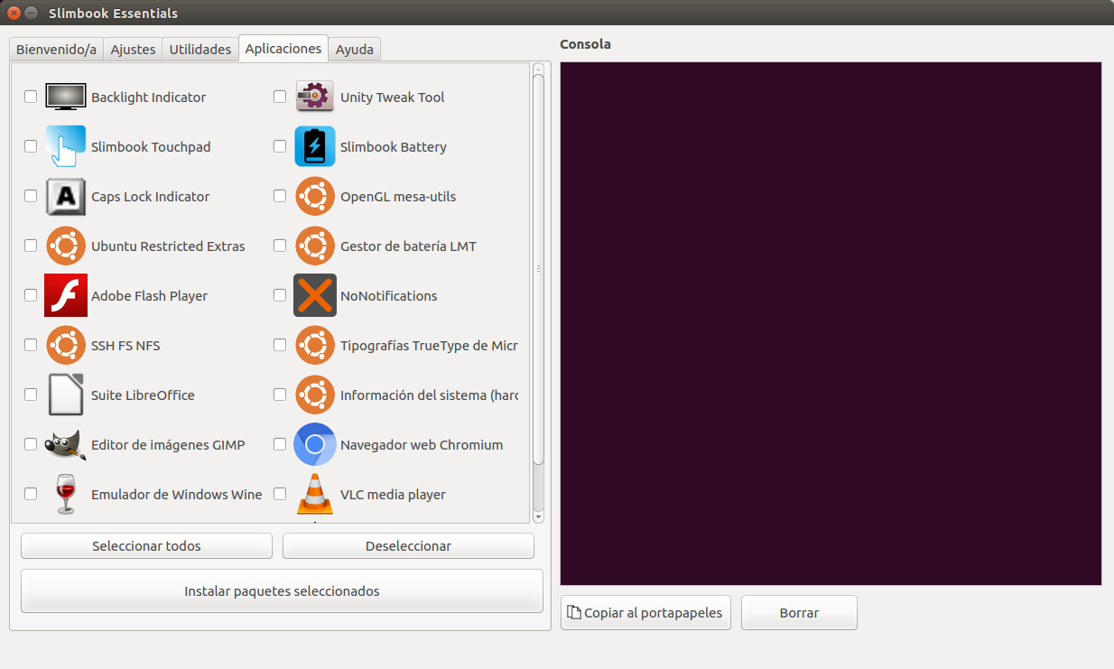Click the Backlight Indicator monitor icon
Viewport: 1114px width, 669px height.
(x=65, y=97)
